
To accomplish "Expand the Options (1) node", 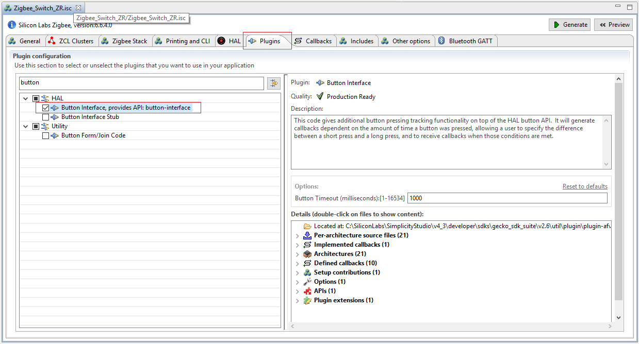I will [298, 282].
